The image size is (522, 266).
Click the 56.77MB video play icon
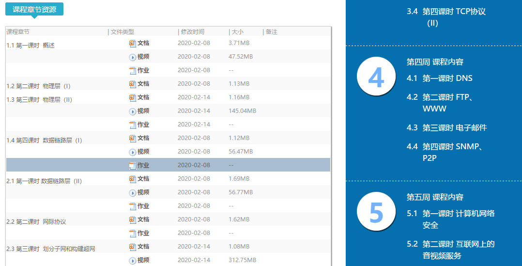click(x=133, y=192)
